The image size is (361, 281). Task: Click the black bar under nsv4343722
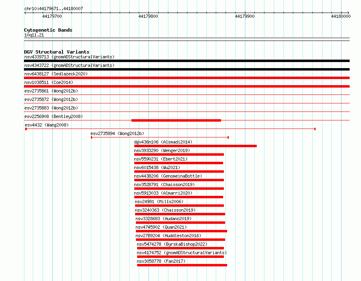tap(187, 69)
